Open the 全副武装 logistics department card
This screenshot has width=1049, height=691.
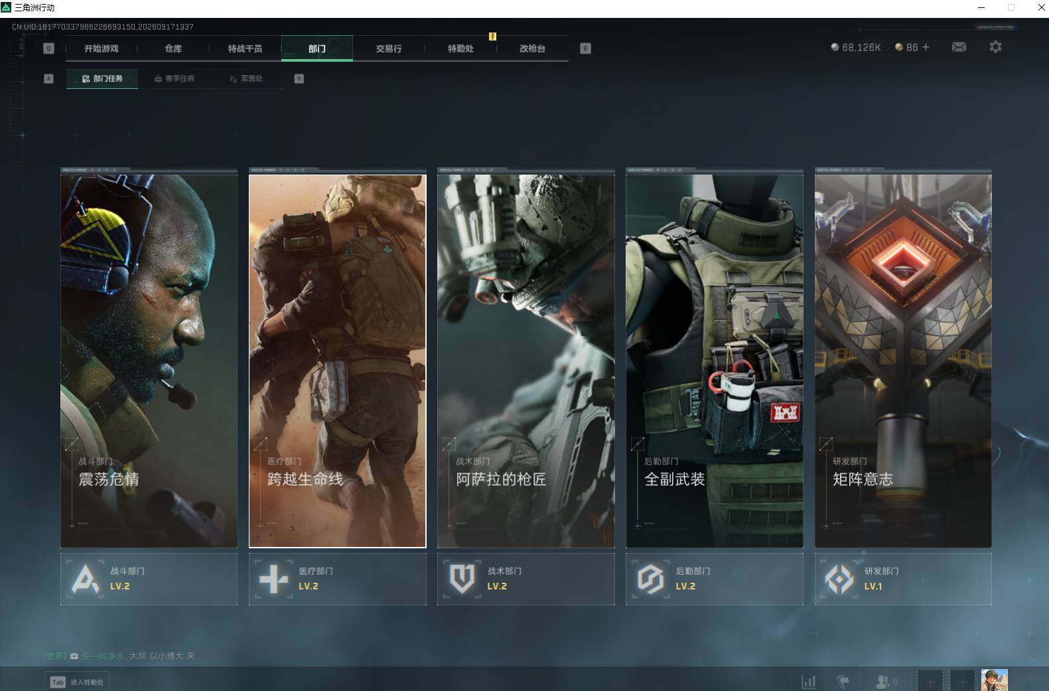pos(714,361)
